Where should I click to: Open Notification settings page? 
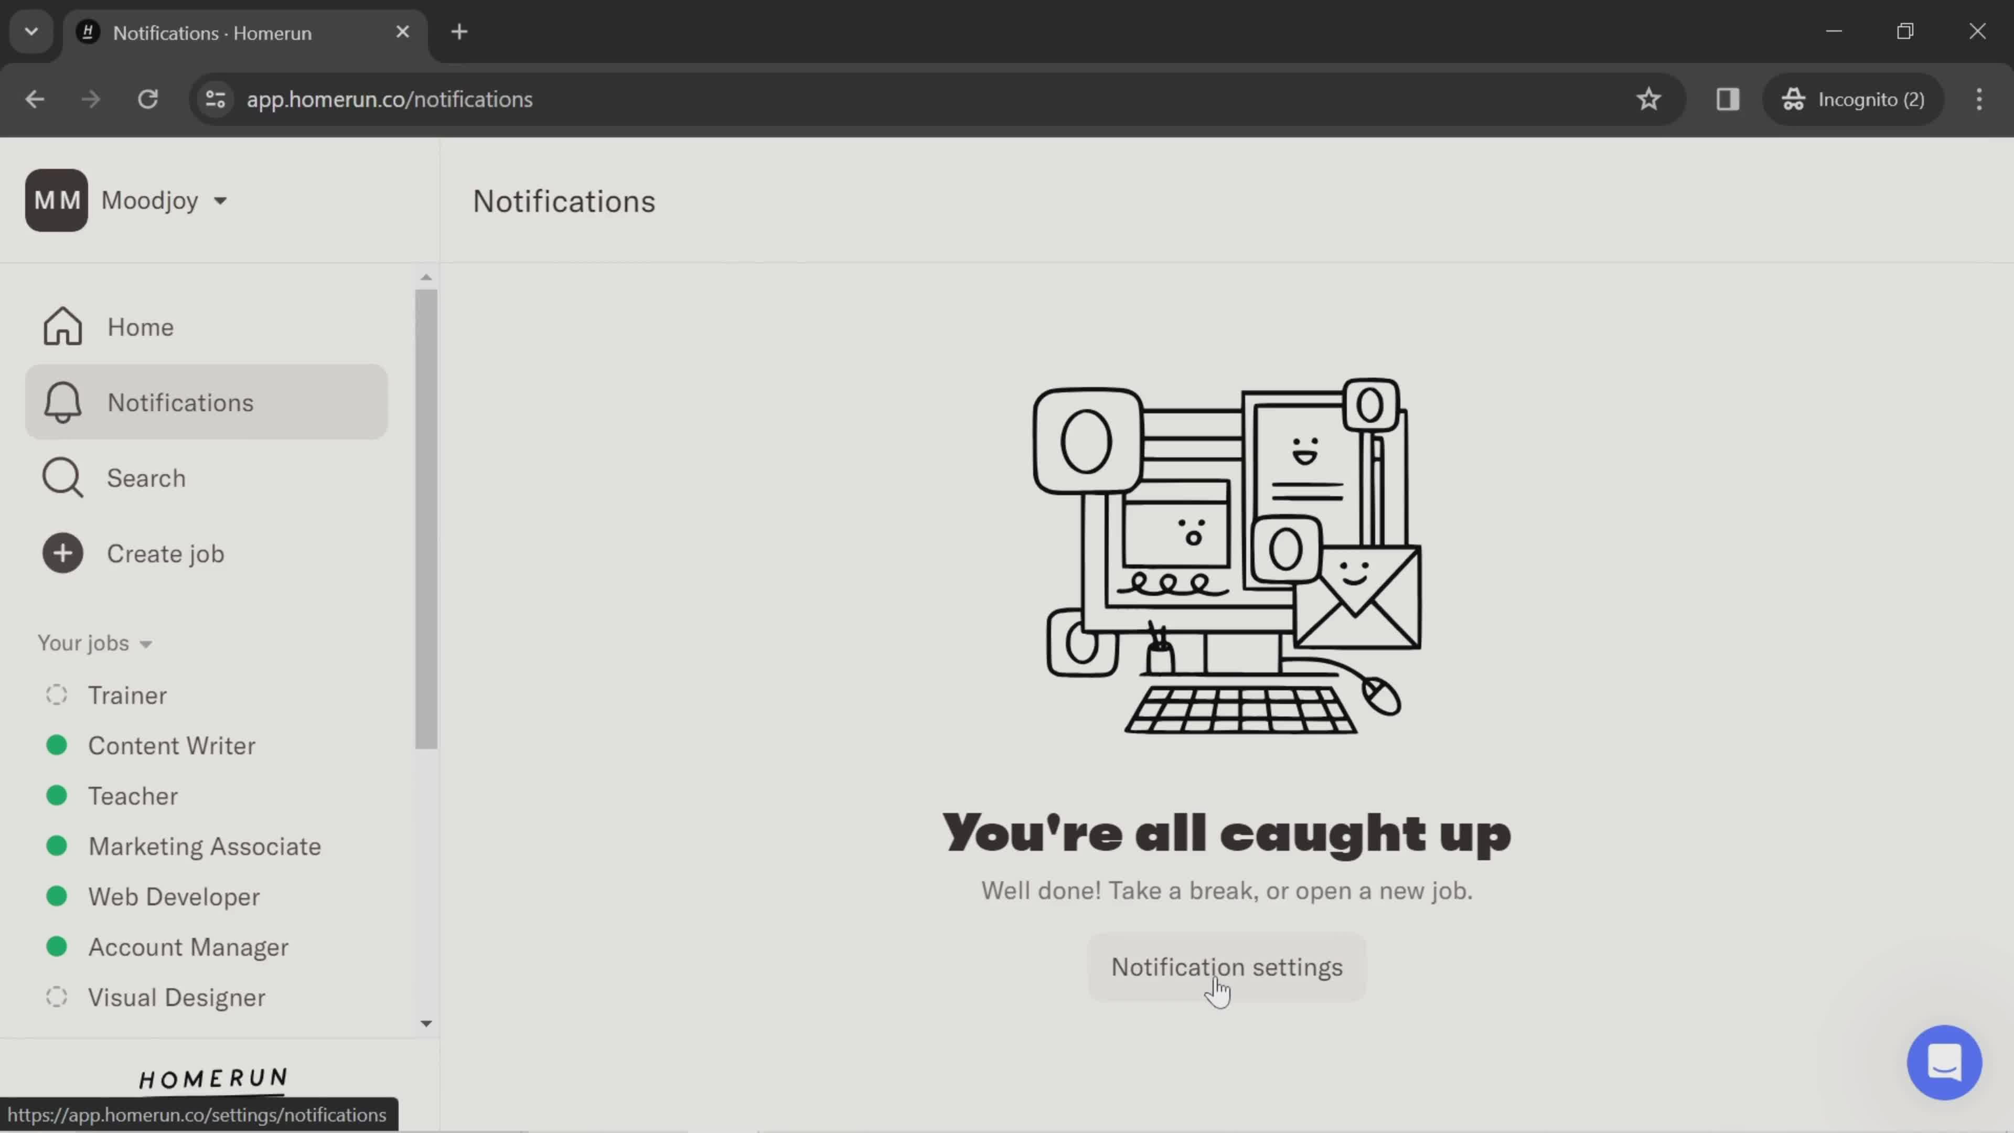coord(1227,966)
